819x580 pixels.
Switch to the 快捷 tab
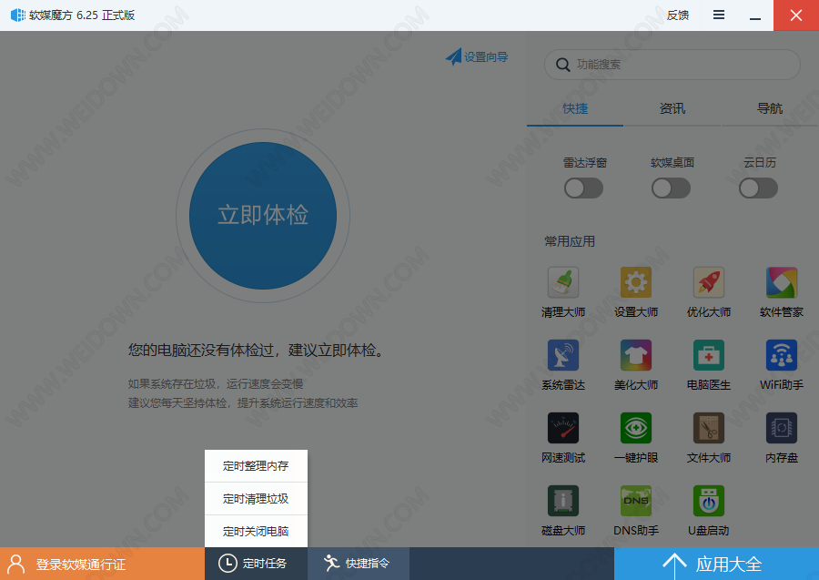coord(575,108)
